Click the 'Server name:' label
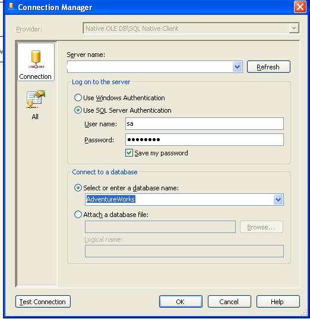The width and height of the screenshot is (310, 319). click(86, 55)
